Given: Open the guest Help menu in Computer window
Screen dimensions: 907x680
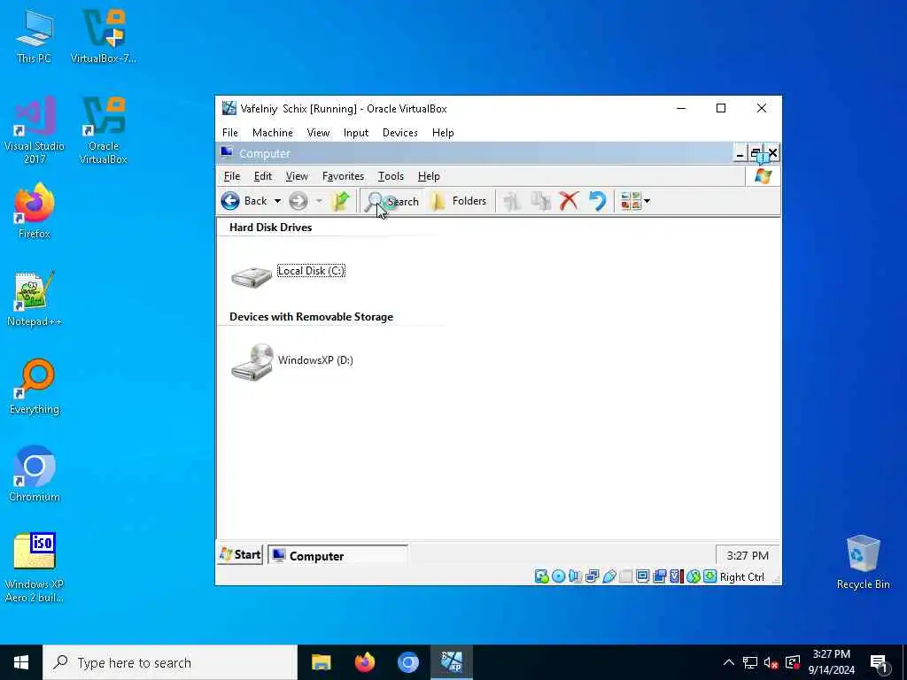Looking at the screenshot, I should click(x=429, y=176).
